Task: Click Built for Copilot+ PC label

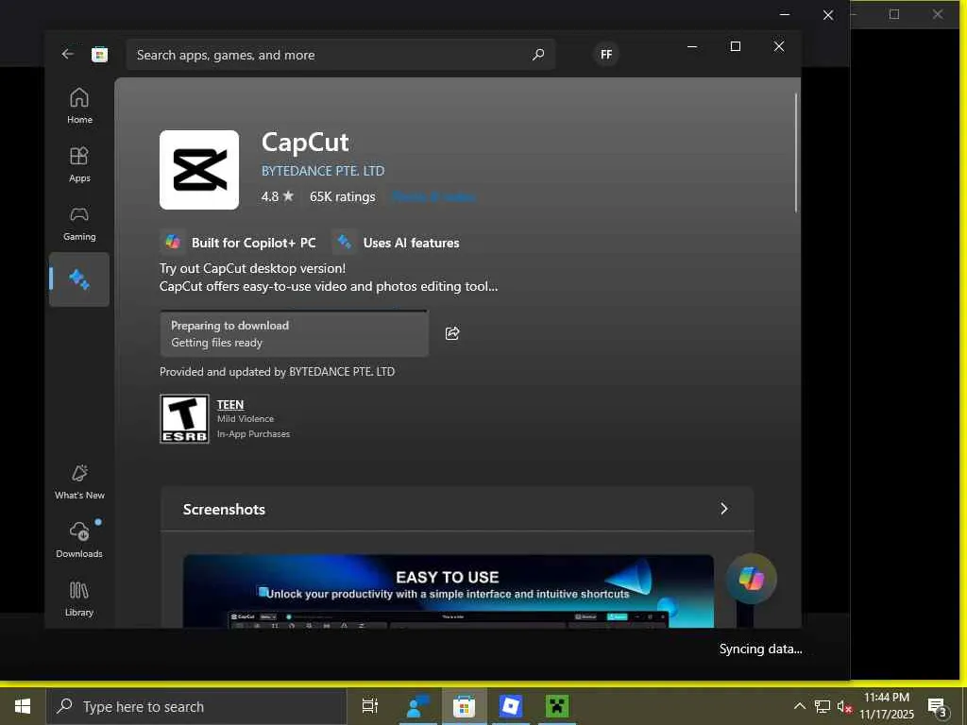Action: (x=253, y=243)
